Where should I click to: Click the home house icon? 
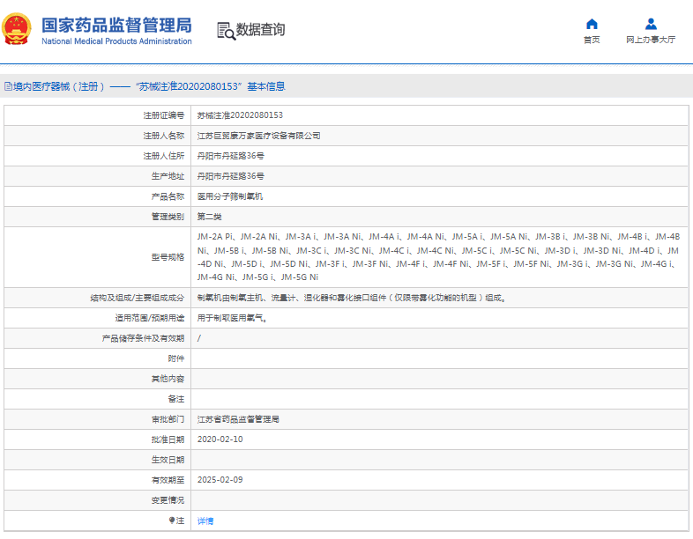(x=592, y=24)
